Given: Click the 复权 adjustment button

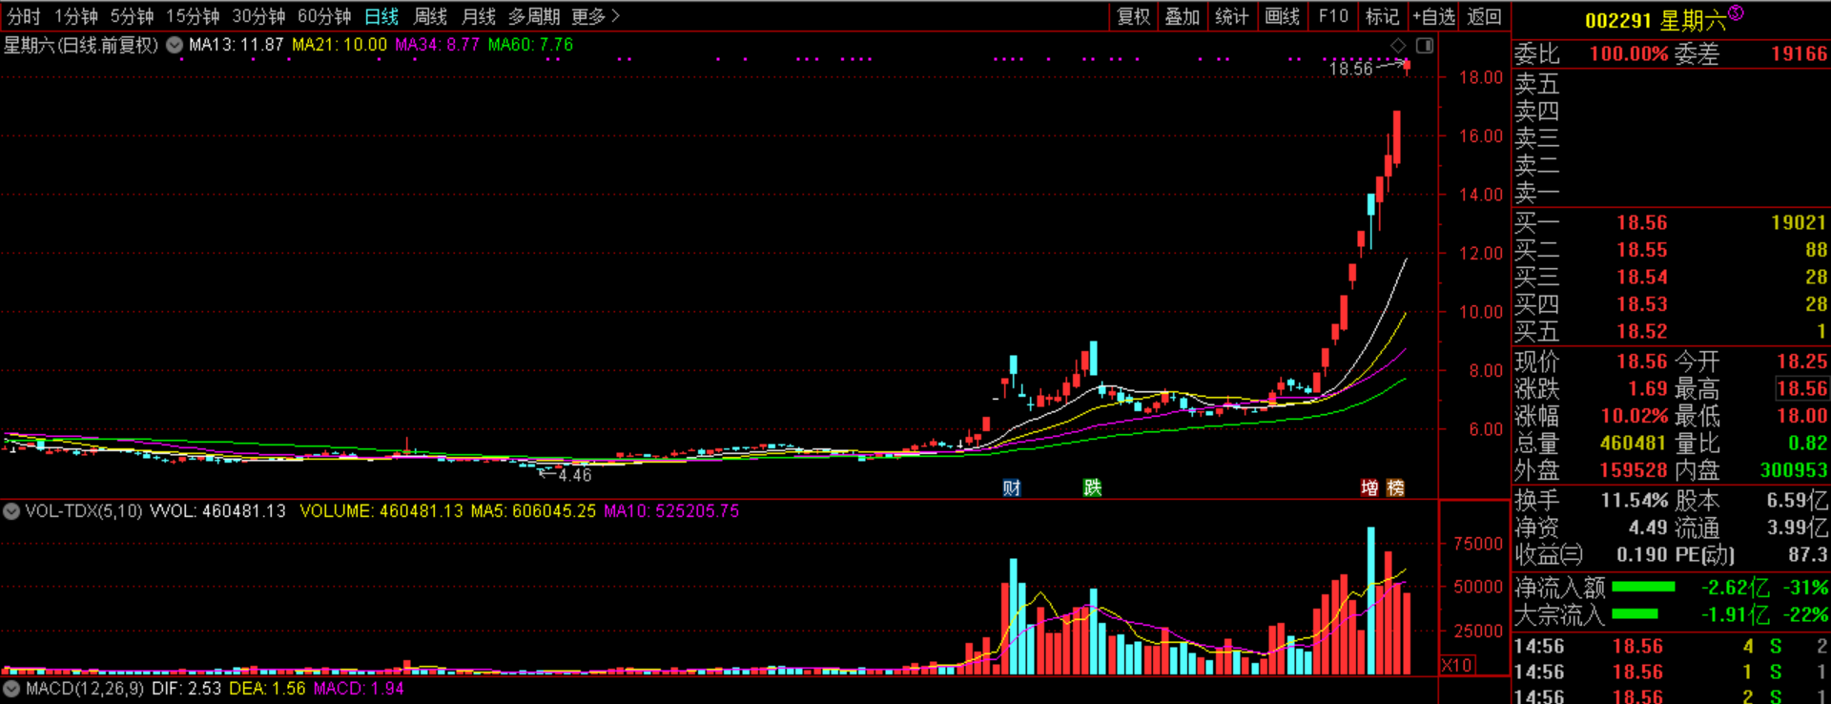Looking at the screenshot, I should click(1134, 16).
